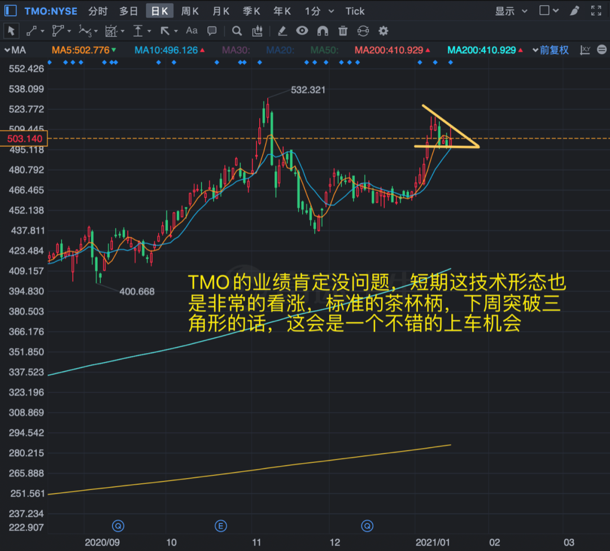Image resolution: width=610 pixels, height=551 pixels.
Task: Click the 400.668 low price label
Action: [137, 292]
